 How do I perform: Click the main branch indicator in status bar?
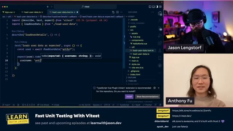pyautogui.click(x=7, y=105)
